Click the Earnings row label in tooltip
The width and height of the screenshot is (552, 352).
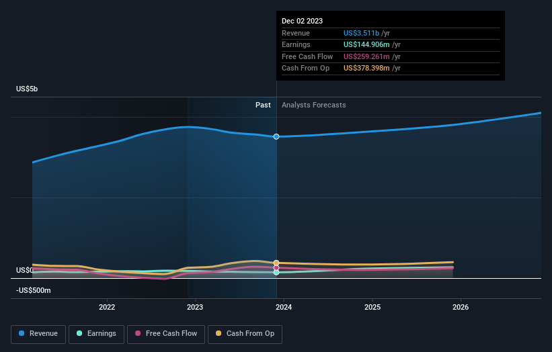(296, 44)
